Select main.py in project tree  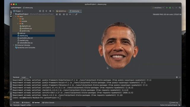coord(21,33)
